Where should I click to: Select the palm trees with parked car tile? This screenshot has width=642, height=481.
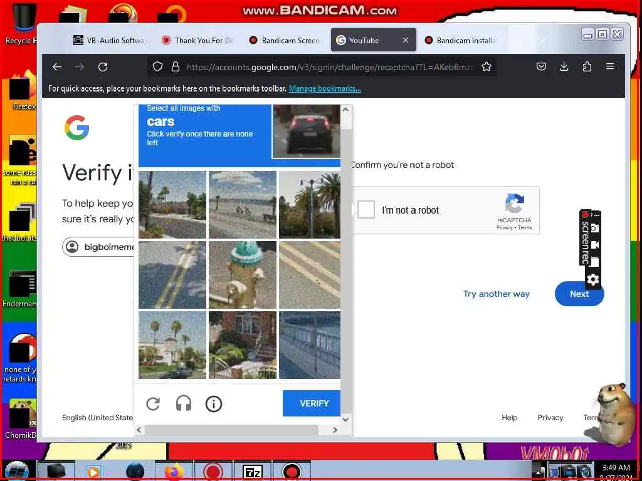pos(172,345)
